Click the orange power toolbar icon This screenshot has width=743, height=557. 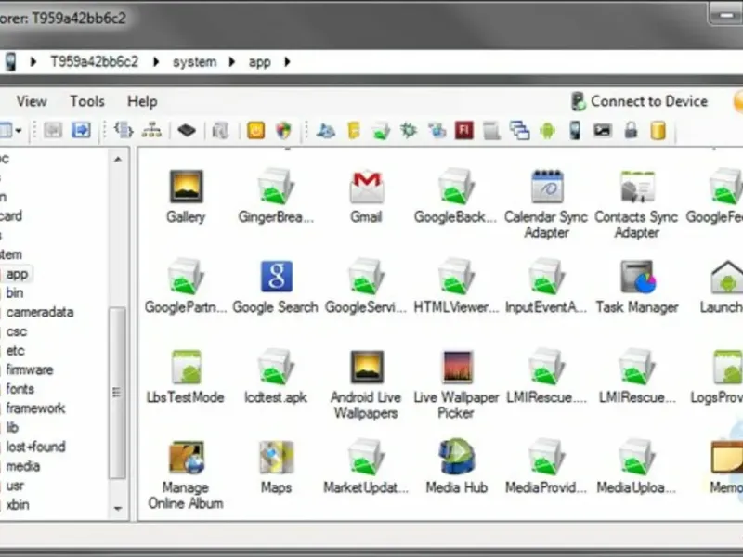pyautogui.click(x=256, y=130)
